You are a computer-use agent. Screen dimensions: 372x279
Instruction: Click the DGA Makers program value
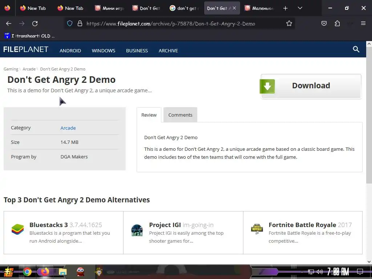click(74, 157)
